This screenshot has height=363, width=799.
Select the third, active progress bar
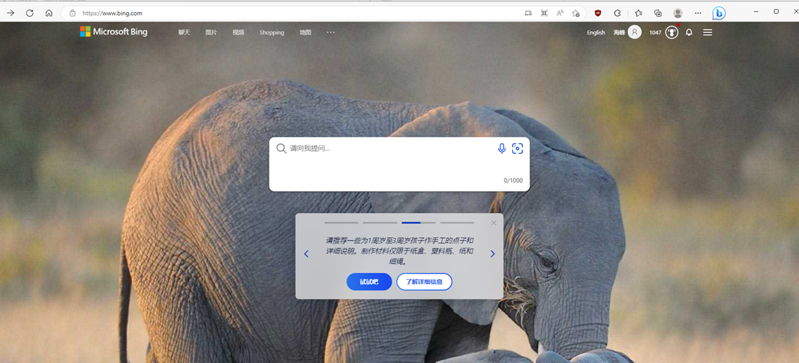click(419, 223)
